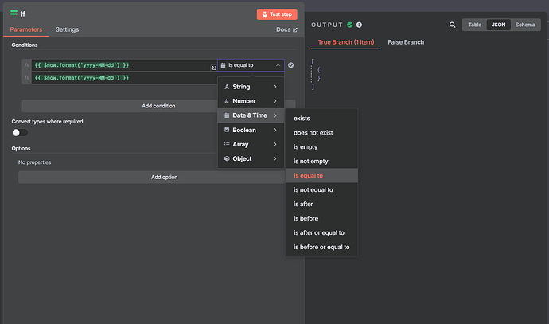Screen dimensions: 549x324
Task: Click the first expression input field
Action: (x=124, y=65)
